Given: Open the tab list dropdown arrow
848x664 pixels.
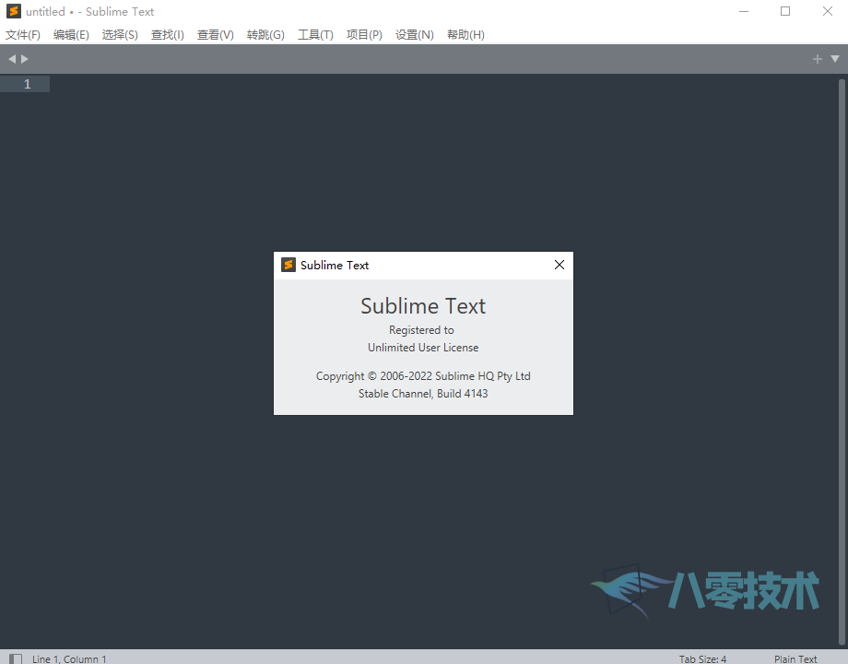Looking at the screenshot, I should tap(835, 59).
